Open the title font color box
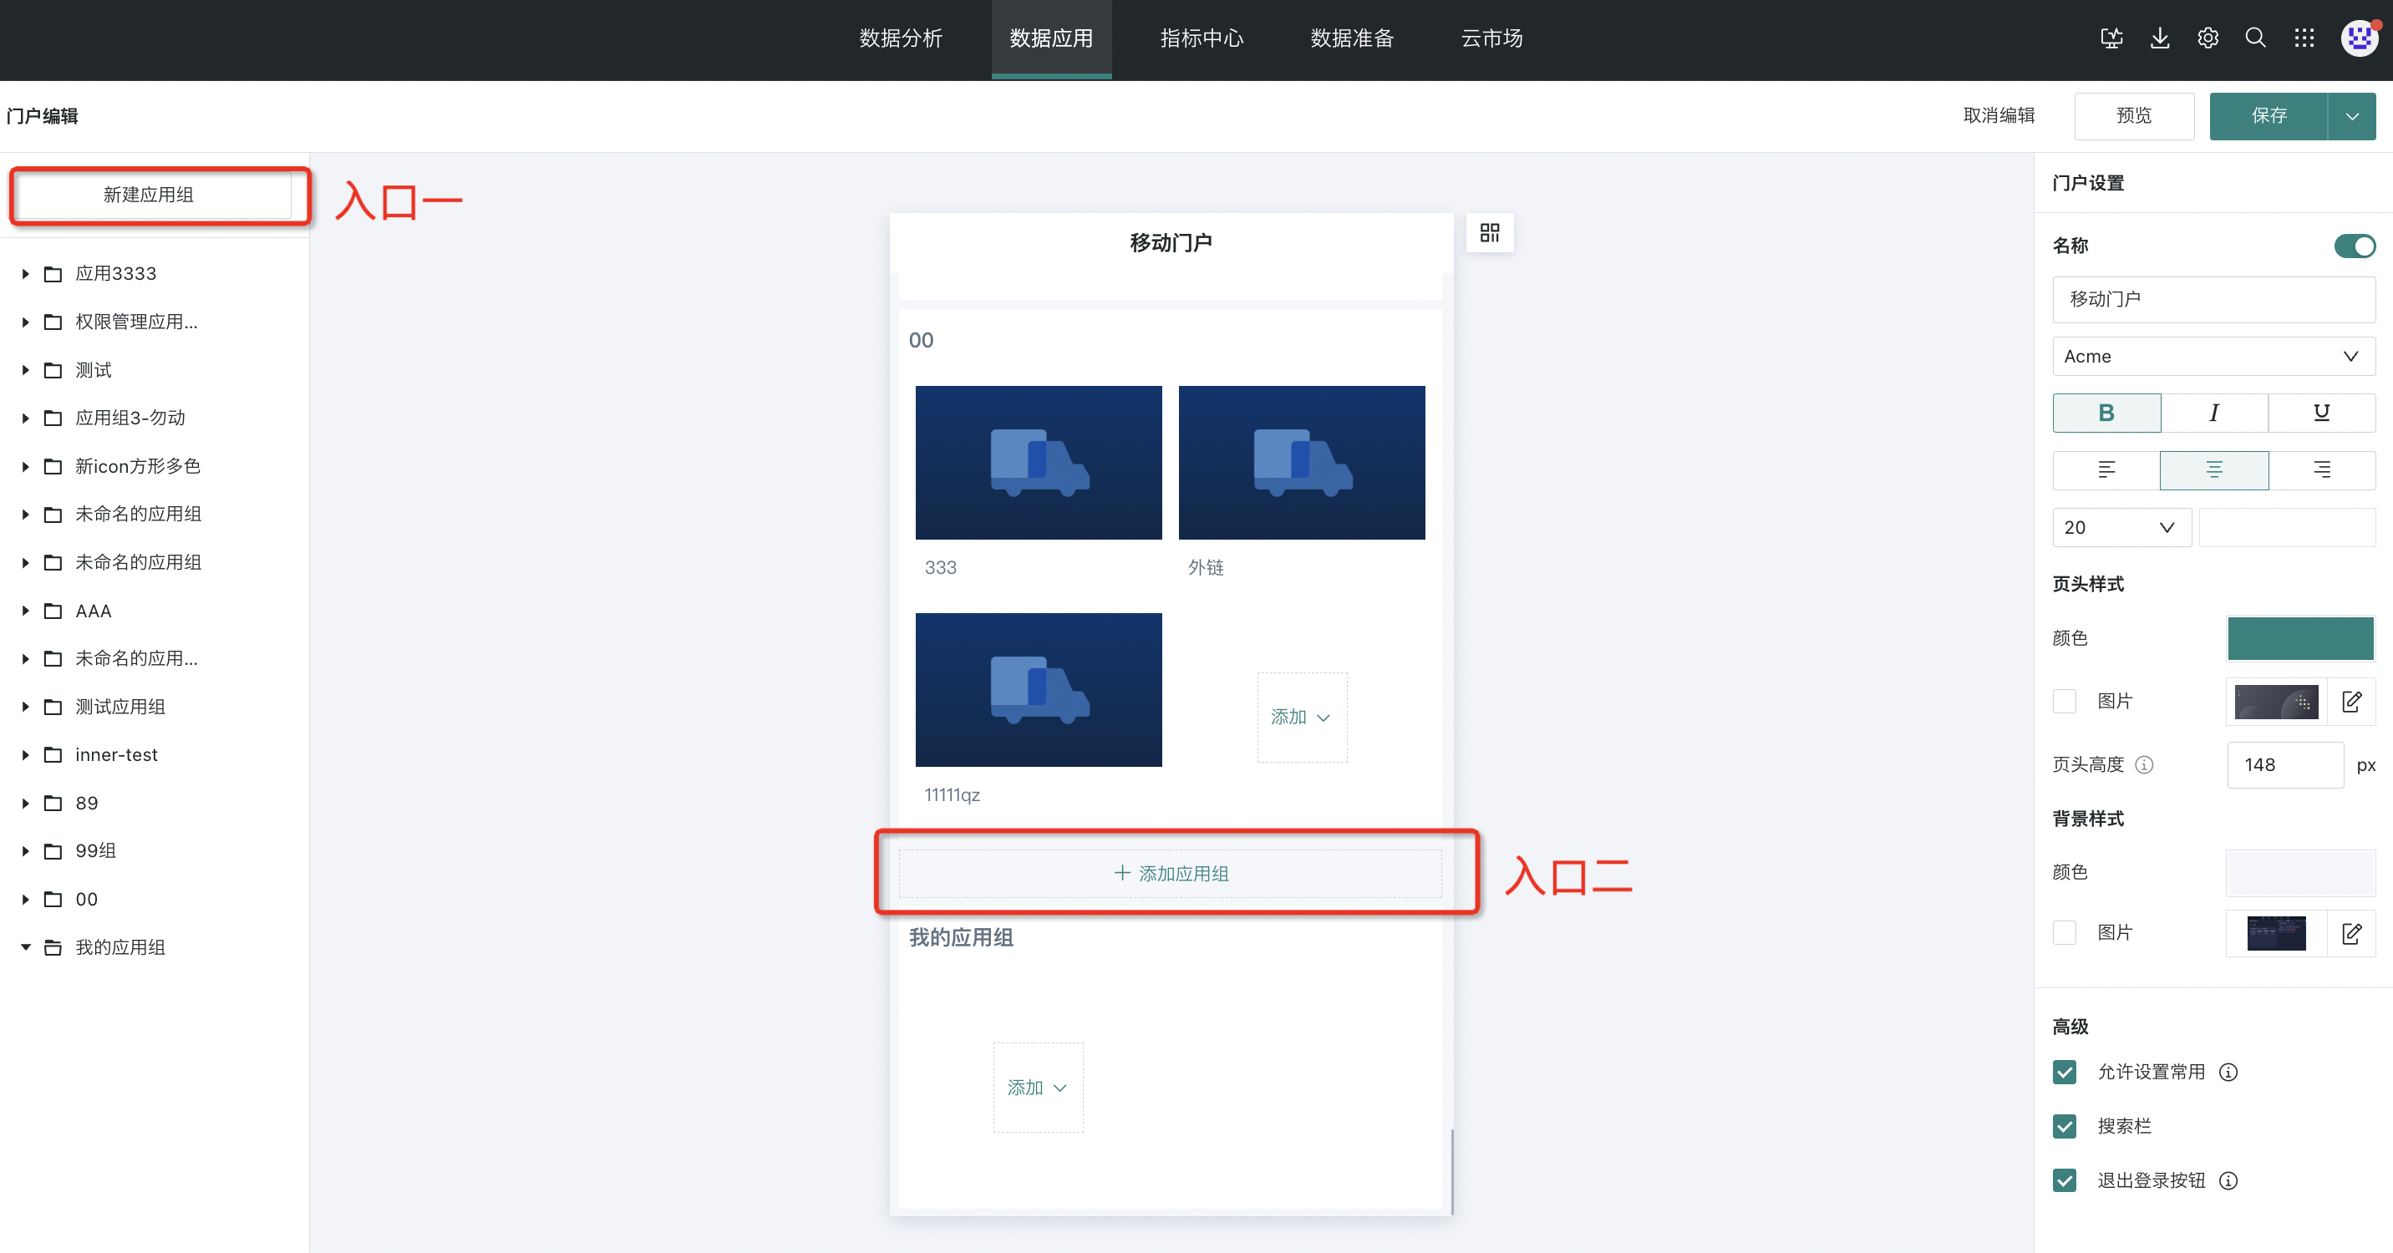The image size is (2393, 1253). pyautogui.click(x=2287, y=528)
